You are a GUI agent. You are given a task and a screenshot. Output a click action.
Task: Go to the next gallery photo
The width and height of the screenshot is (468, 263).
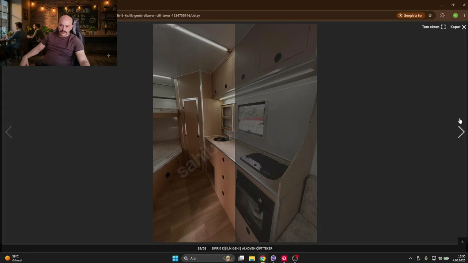pos(461,132)
